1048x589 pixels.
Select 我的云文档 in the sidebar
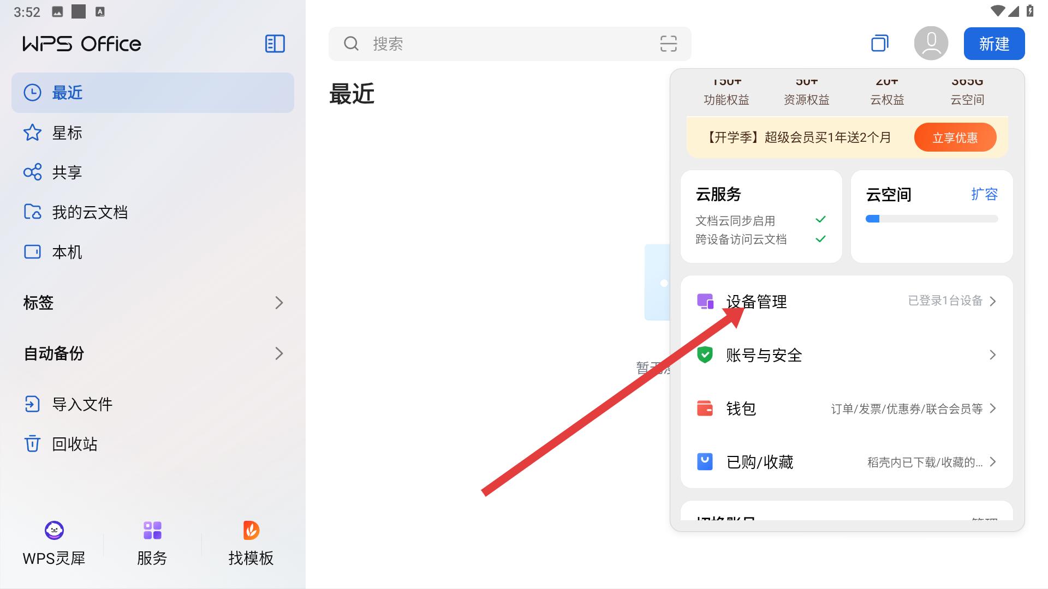90,212
